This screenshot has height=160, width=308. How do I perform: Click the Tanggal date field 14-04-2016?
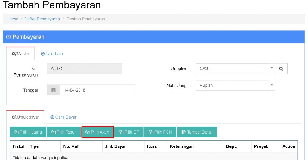coord(97,90)
